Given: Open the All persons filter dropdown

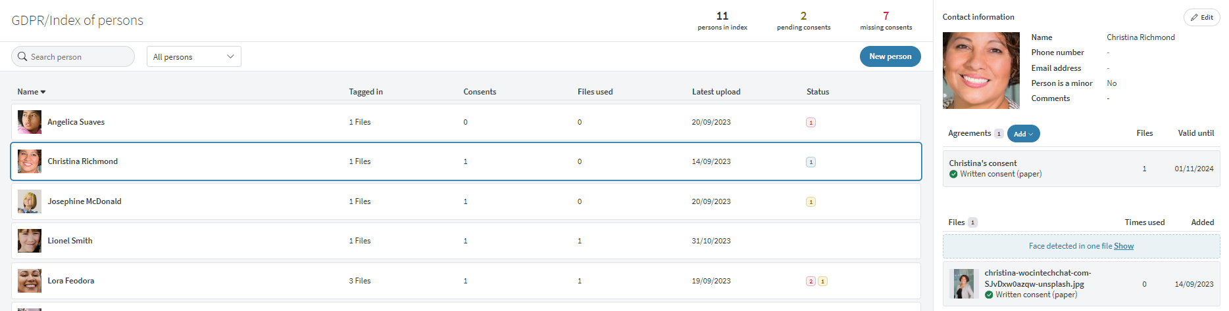Looking at the screenshot, I should pyautogui.click(x=193, y=56).
